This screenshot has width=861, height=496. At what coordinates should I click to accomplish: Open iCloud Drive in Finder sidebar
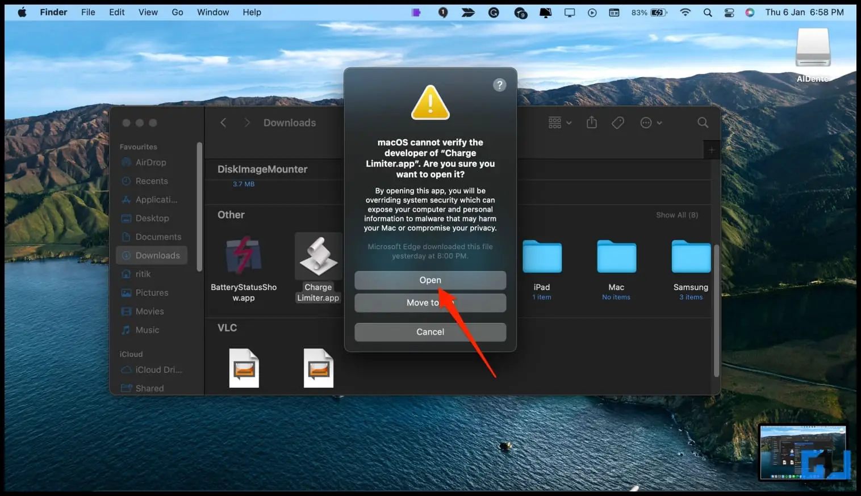coord(151,369)
